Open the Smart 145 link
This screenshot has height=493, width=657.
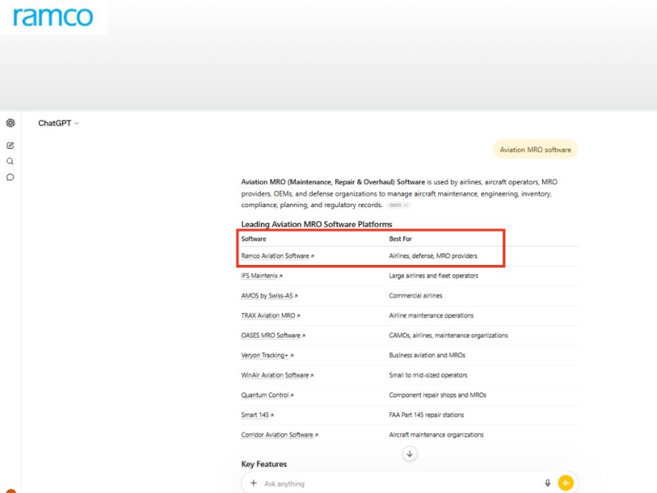258,415
